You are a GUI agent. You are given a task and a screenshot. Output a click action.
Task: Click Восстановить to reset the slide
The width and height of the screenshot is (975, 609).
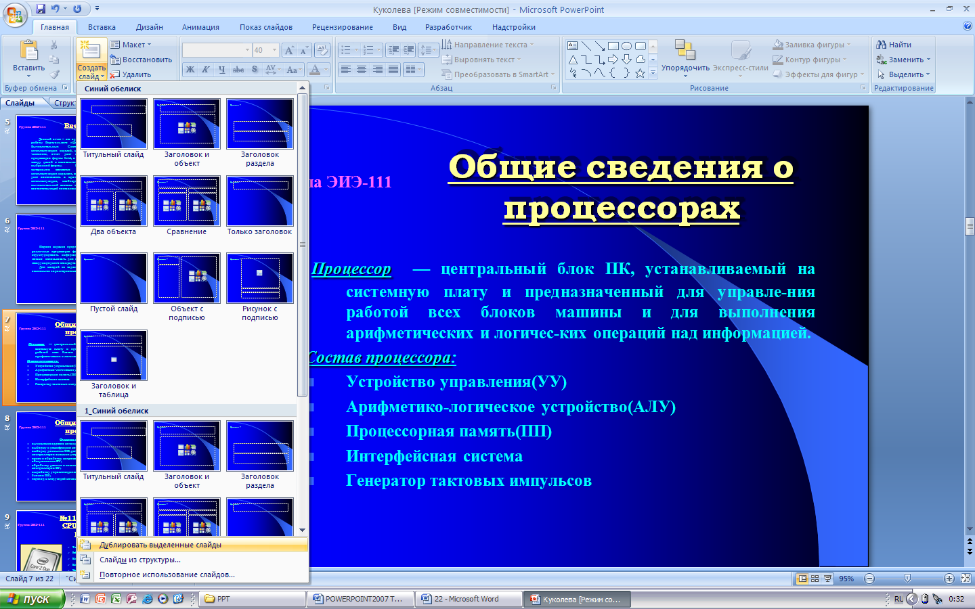coord(142,60)
